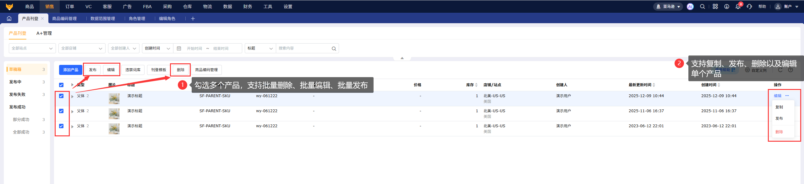Open the 订单 top menu

click(70, 7)
